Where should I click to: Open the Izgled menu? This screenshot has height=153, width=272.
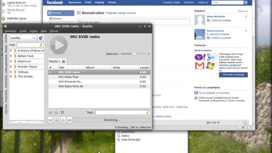(x=34, y=31)
